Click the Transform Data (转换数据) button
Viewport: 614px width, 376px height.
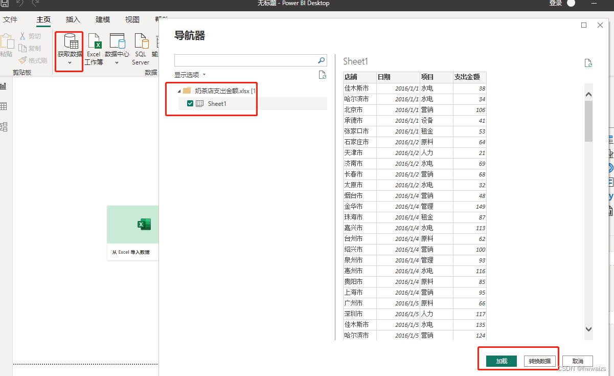(540, 361)
